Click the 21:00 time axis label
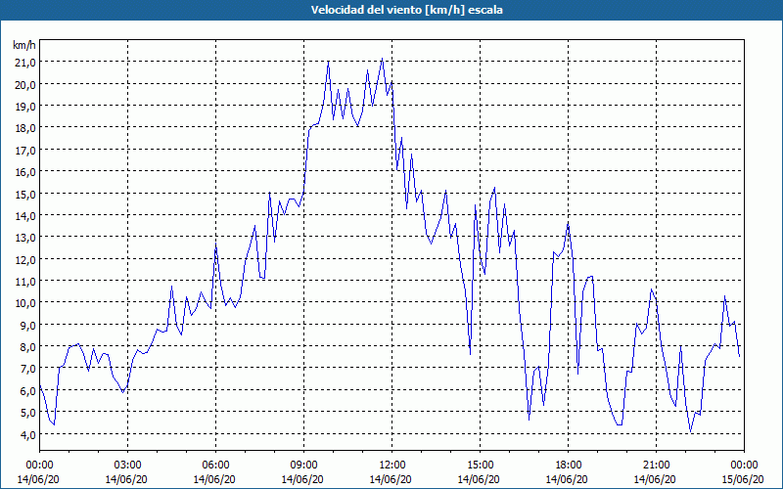 pos(656,466)
